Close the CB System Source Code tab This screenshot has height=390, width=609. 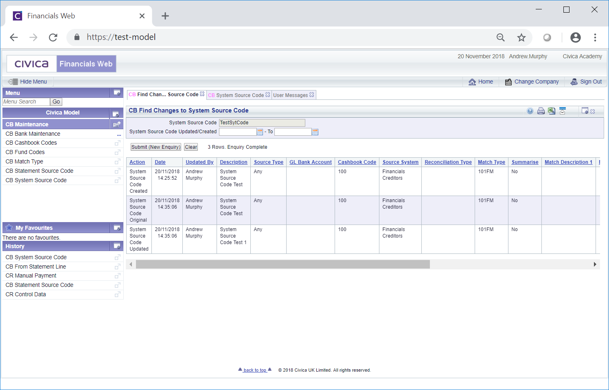(x=267, y=95)
